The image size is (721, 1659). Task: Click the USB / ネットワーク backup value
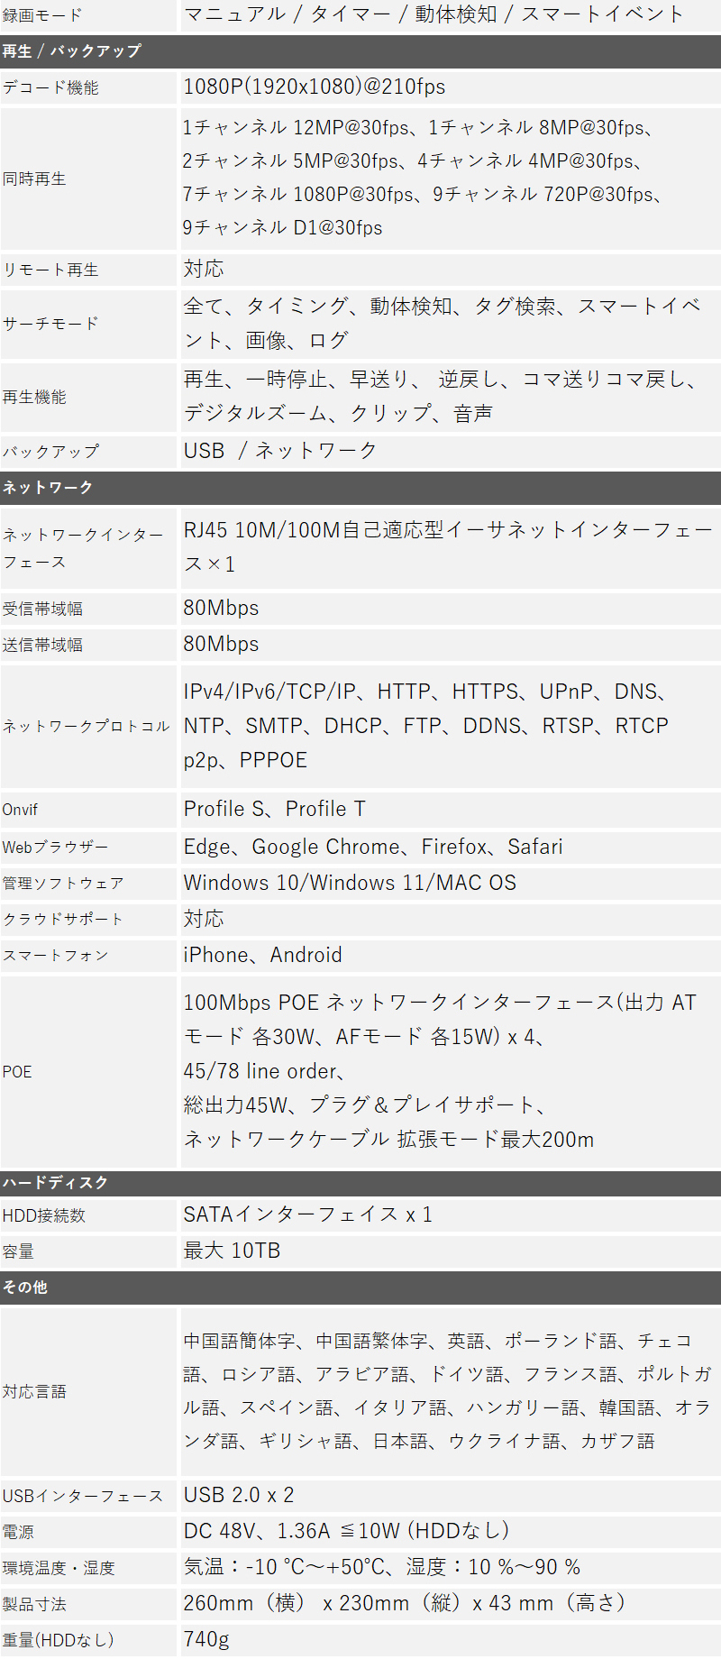280,451
